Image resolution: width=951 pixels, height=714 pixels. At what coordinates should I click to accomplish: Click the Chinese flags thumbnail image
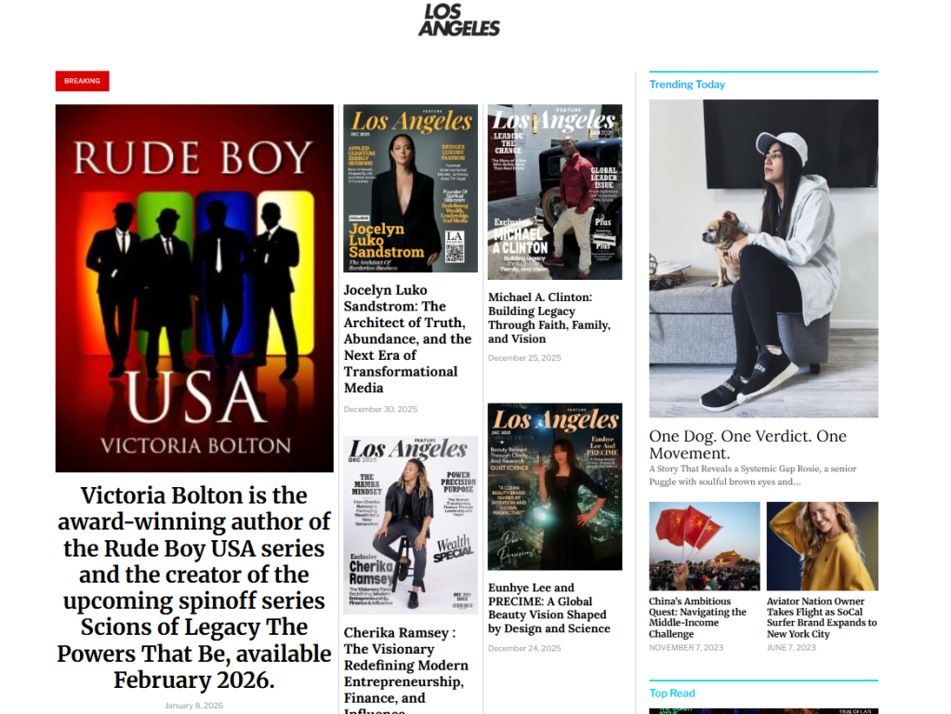click(704, 546)
